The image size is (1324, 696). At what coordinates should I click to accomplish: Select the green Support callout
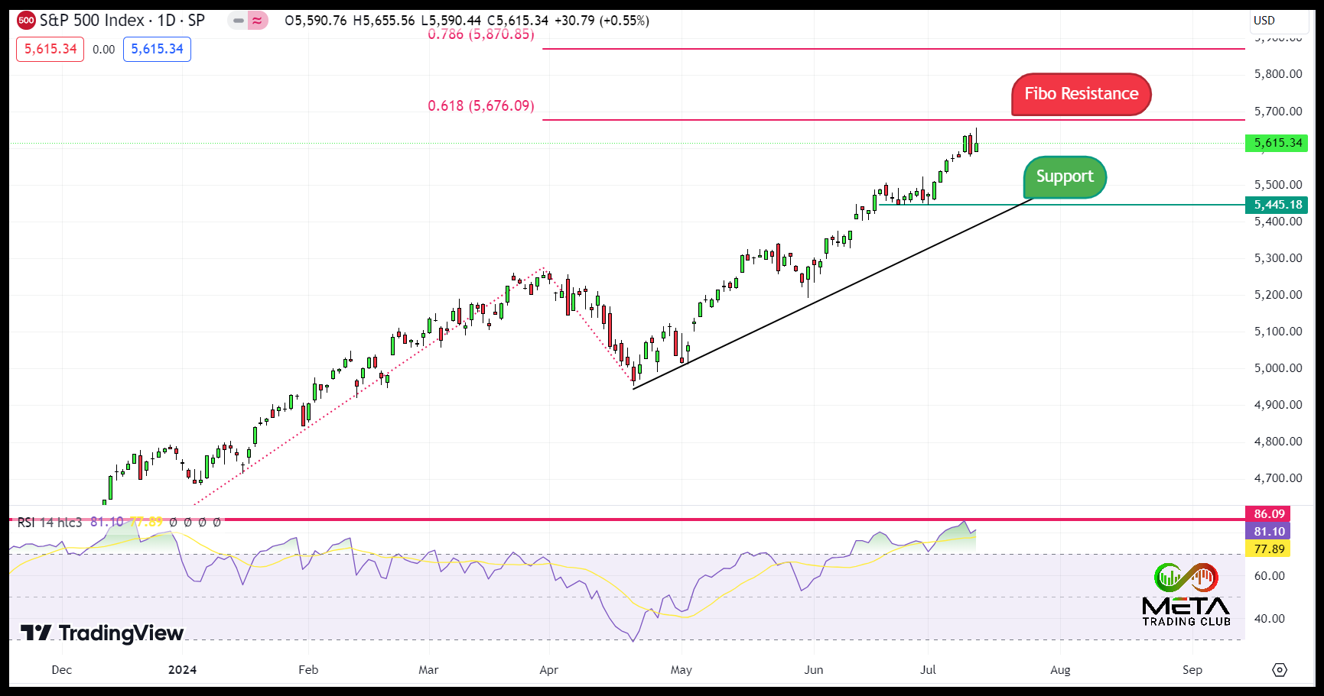(x=1065, y=176)
